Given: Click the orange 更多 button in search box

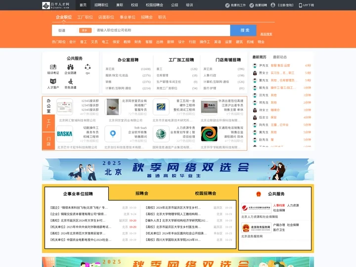Looking at the screenshot, I should click(86, 31).
